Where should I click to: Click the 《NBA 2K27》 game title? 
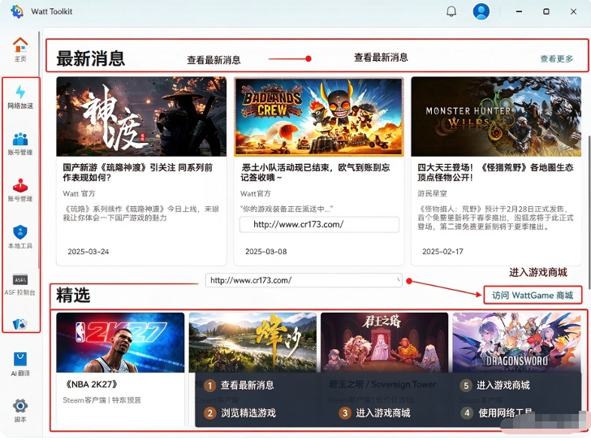pos(91,384)
